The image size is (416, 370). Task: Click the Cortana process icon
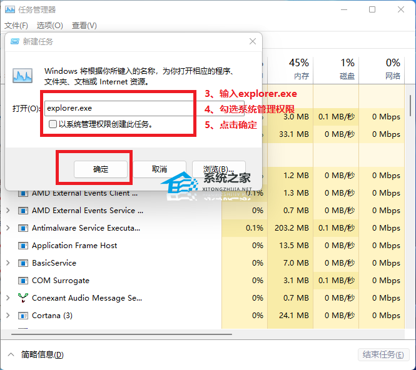(x=23, y=316)
